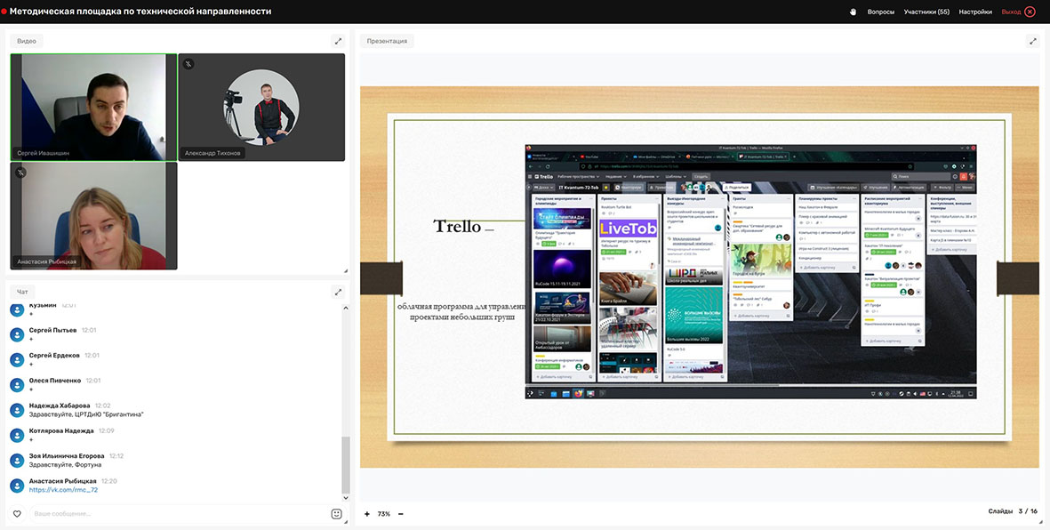Expand the Презентация panel to fullscreen
Screen dimensions: 1050x530
(x=1032, y=41)
